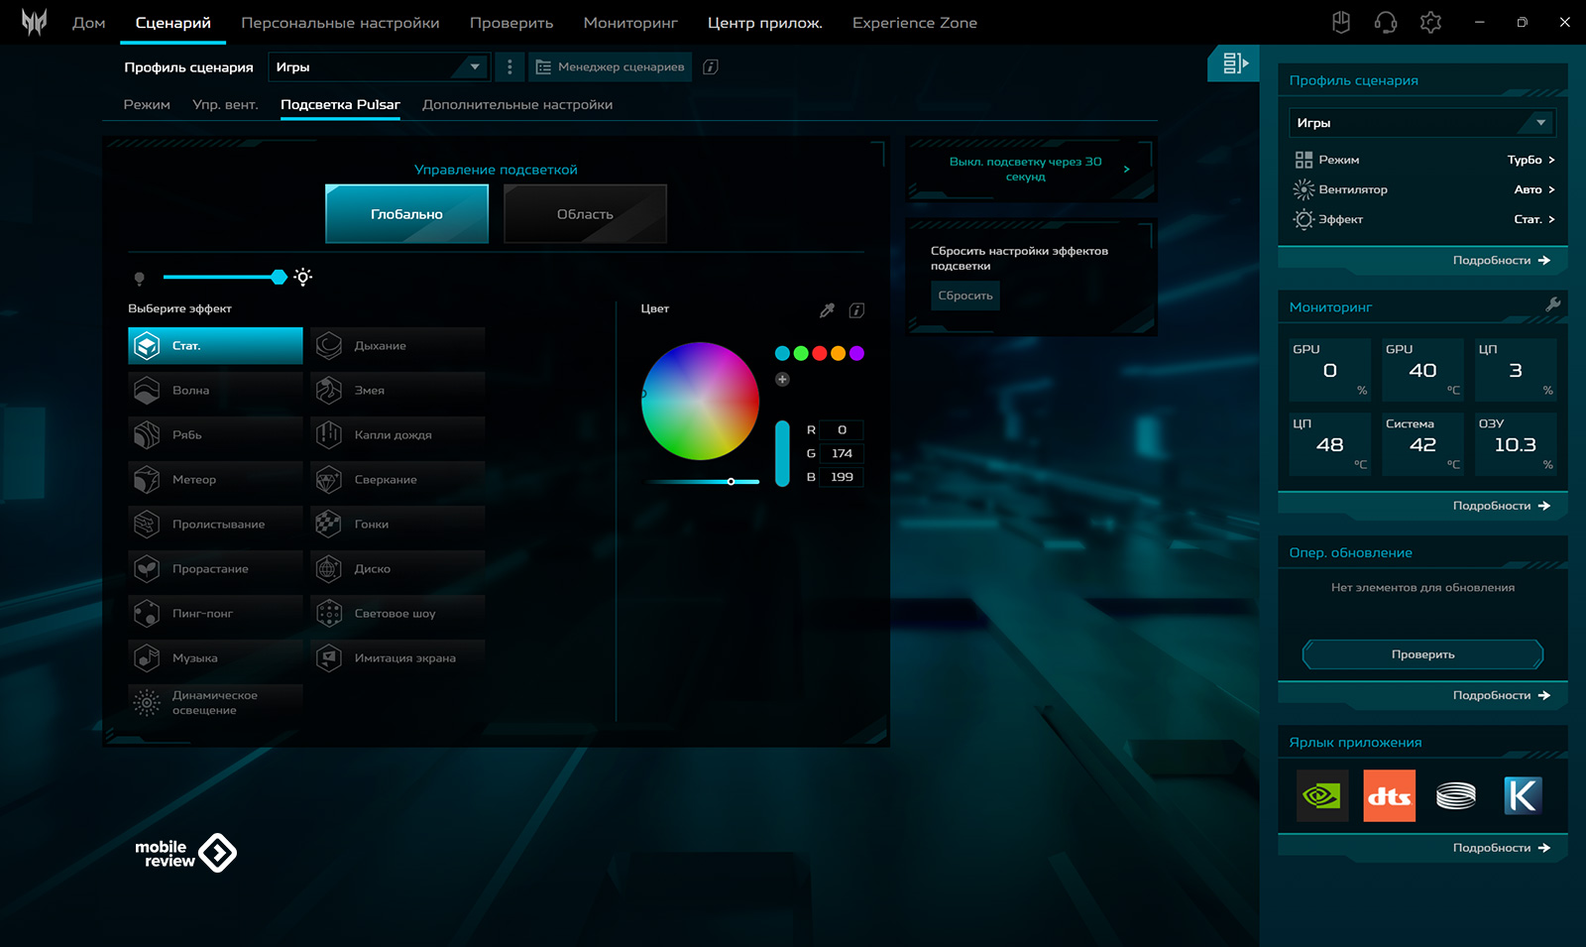Launch the DTS audio app shortcut
The width and height of the screenshot is (1586, 947).
pos(1389,795)
